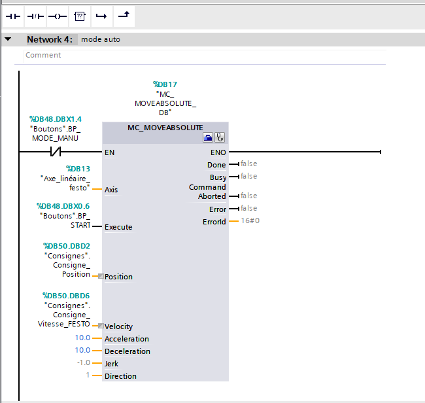Insert a normally closed contact
The width and height of the screenshot is (425, 403).
coord(35,16)
